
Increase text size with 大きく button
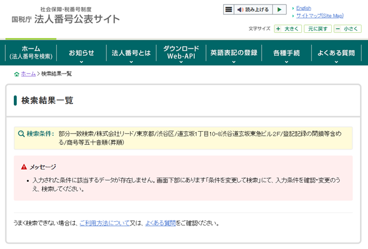pos(288,28)
